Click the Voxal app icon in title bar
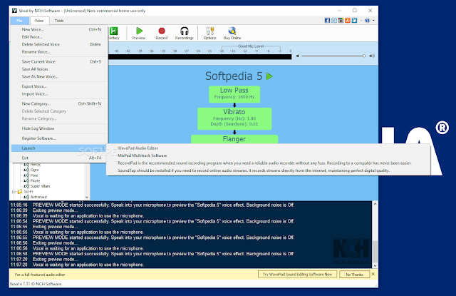456x296 pixels. click(x=14, y=11)
